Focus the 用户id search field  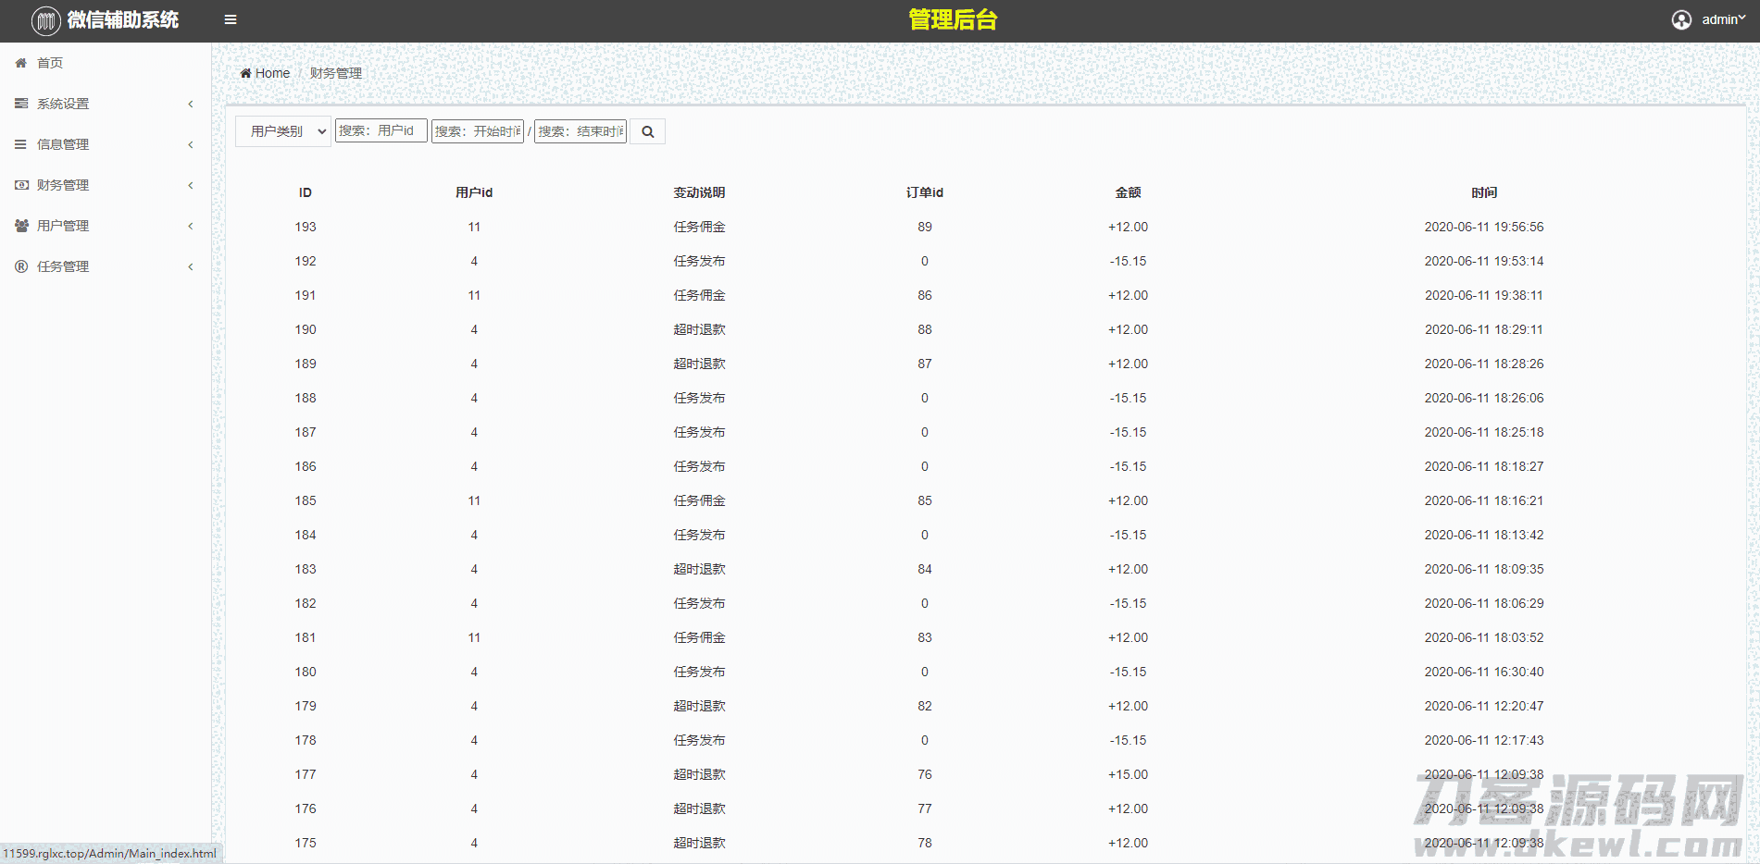(x=381, y=130)
